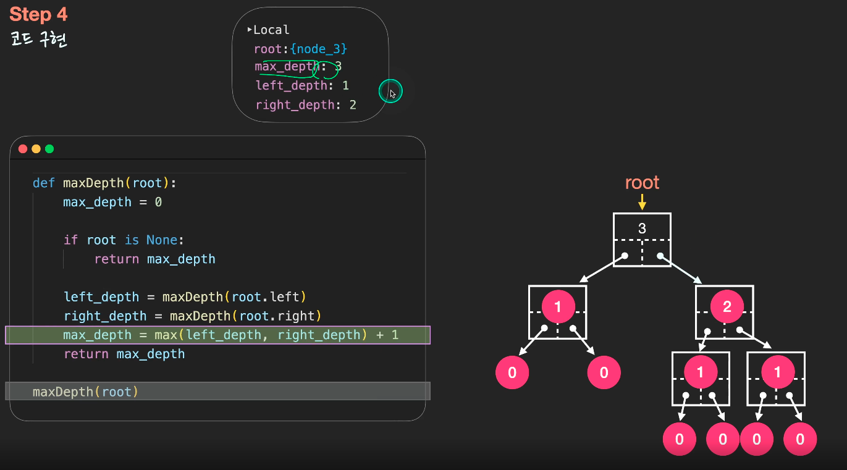Click the red dot on the code window
The height and width of the screenshot is (470, 847).
tap(23, 149)
